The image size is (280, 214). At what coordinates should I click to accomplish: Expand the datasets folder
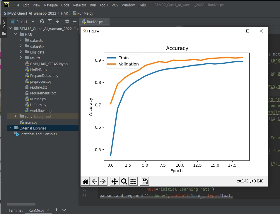[21, 40]
